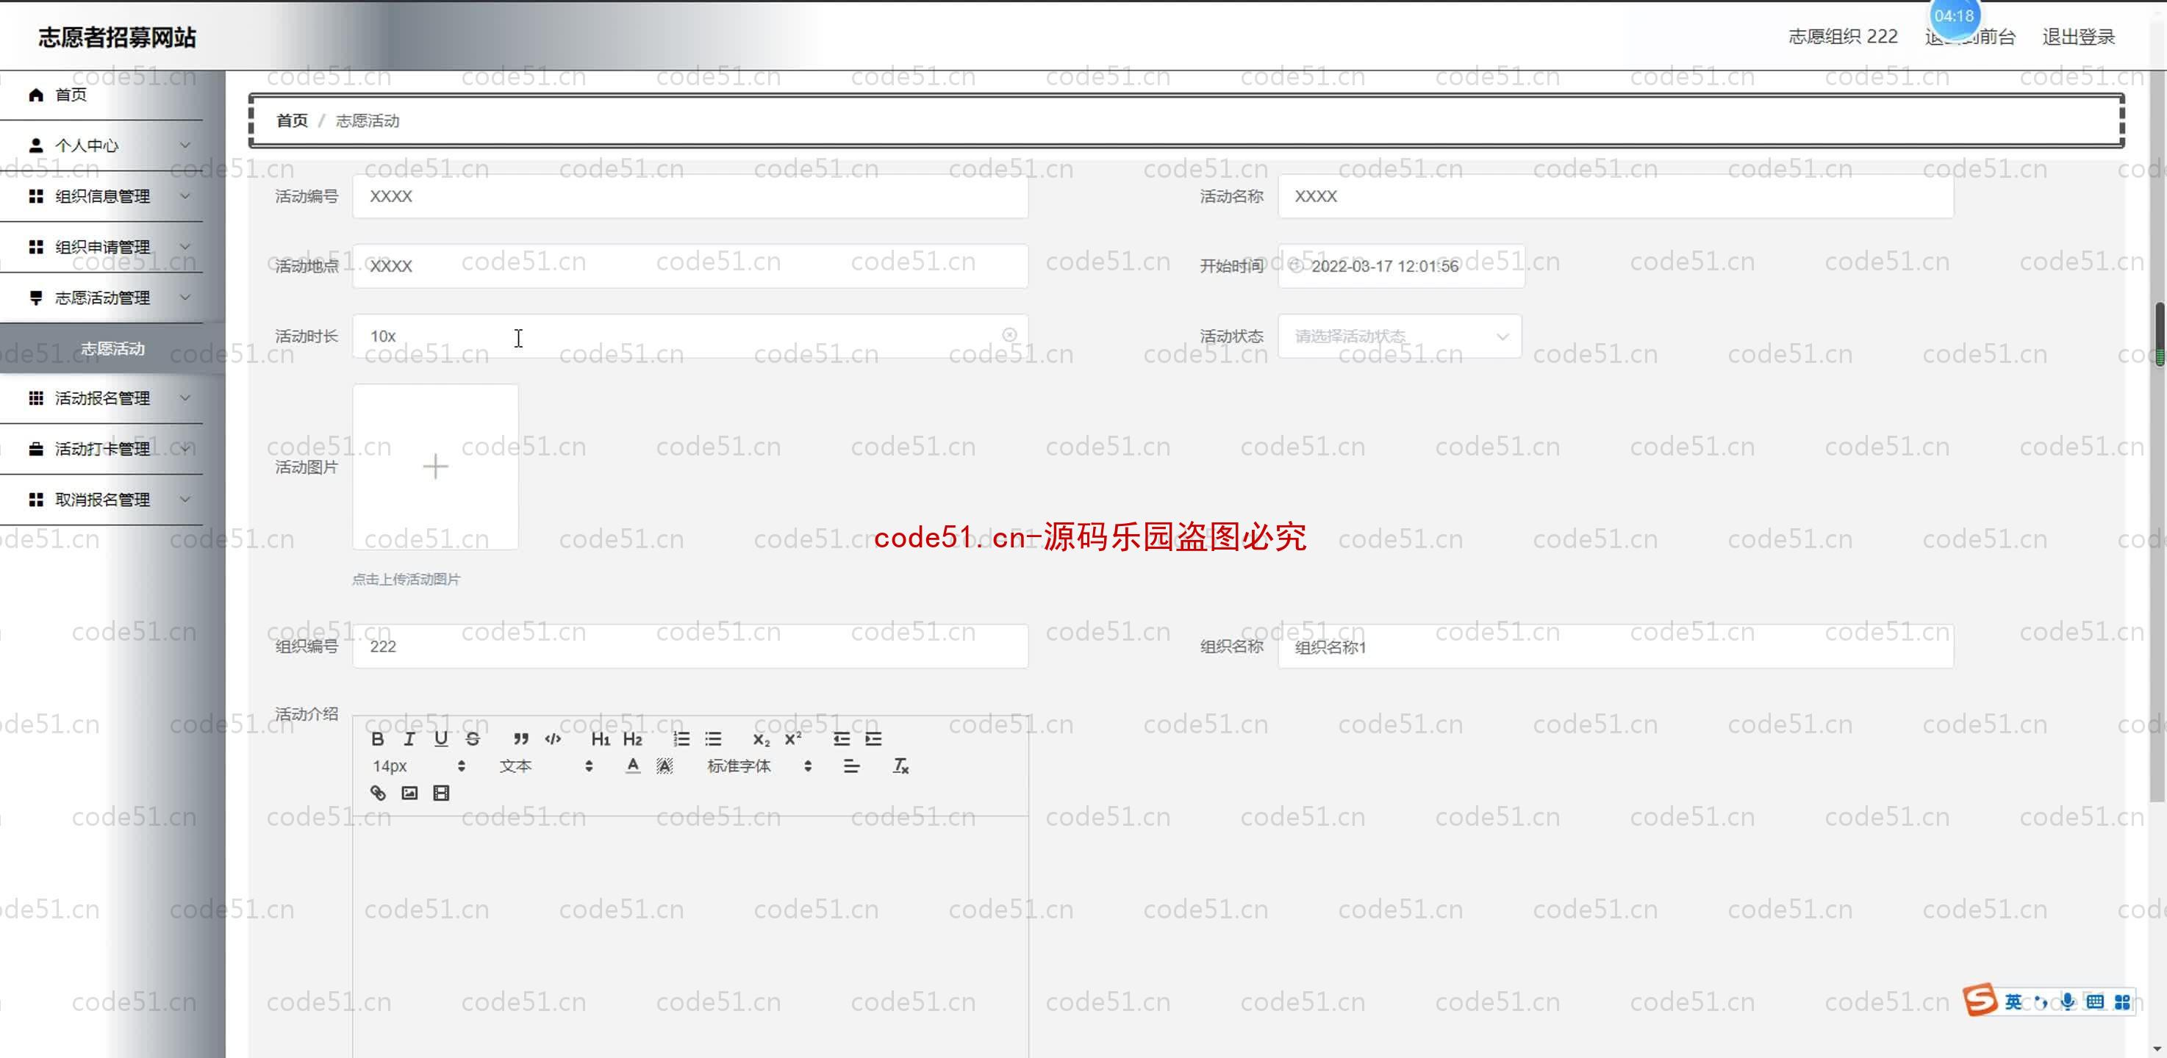
Task: Open the 开始时间 date time picker
Action: pyautogui.click(x=1400, y=266)
